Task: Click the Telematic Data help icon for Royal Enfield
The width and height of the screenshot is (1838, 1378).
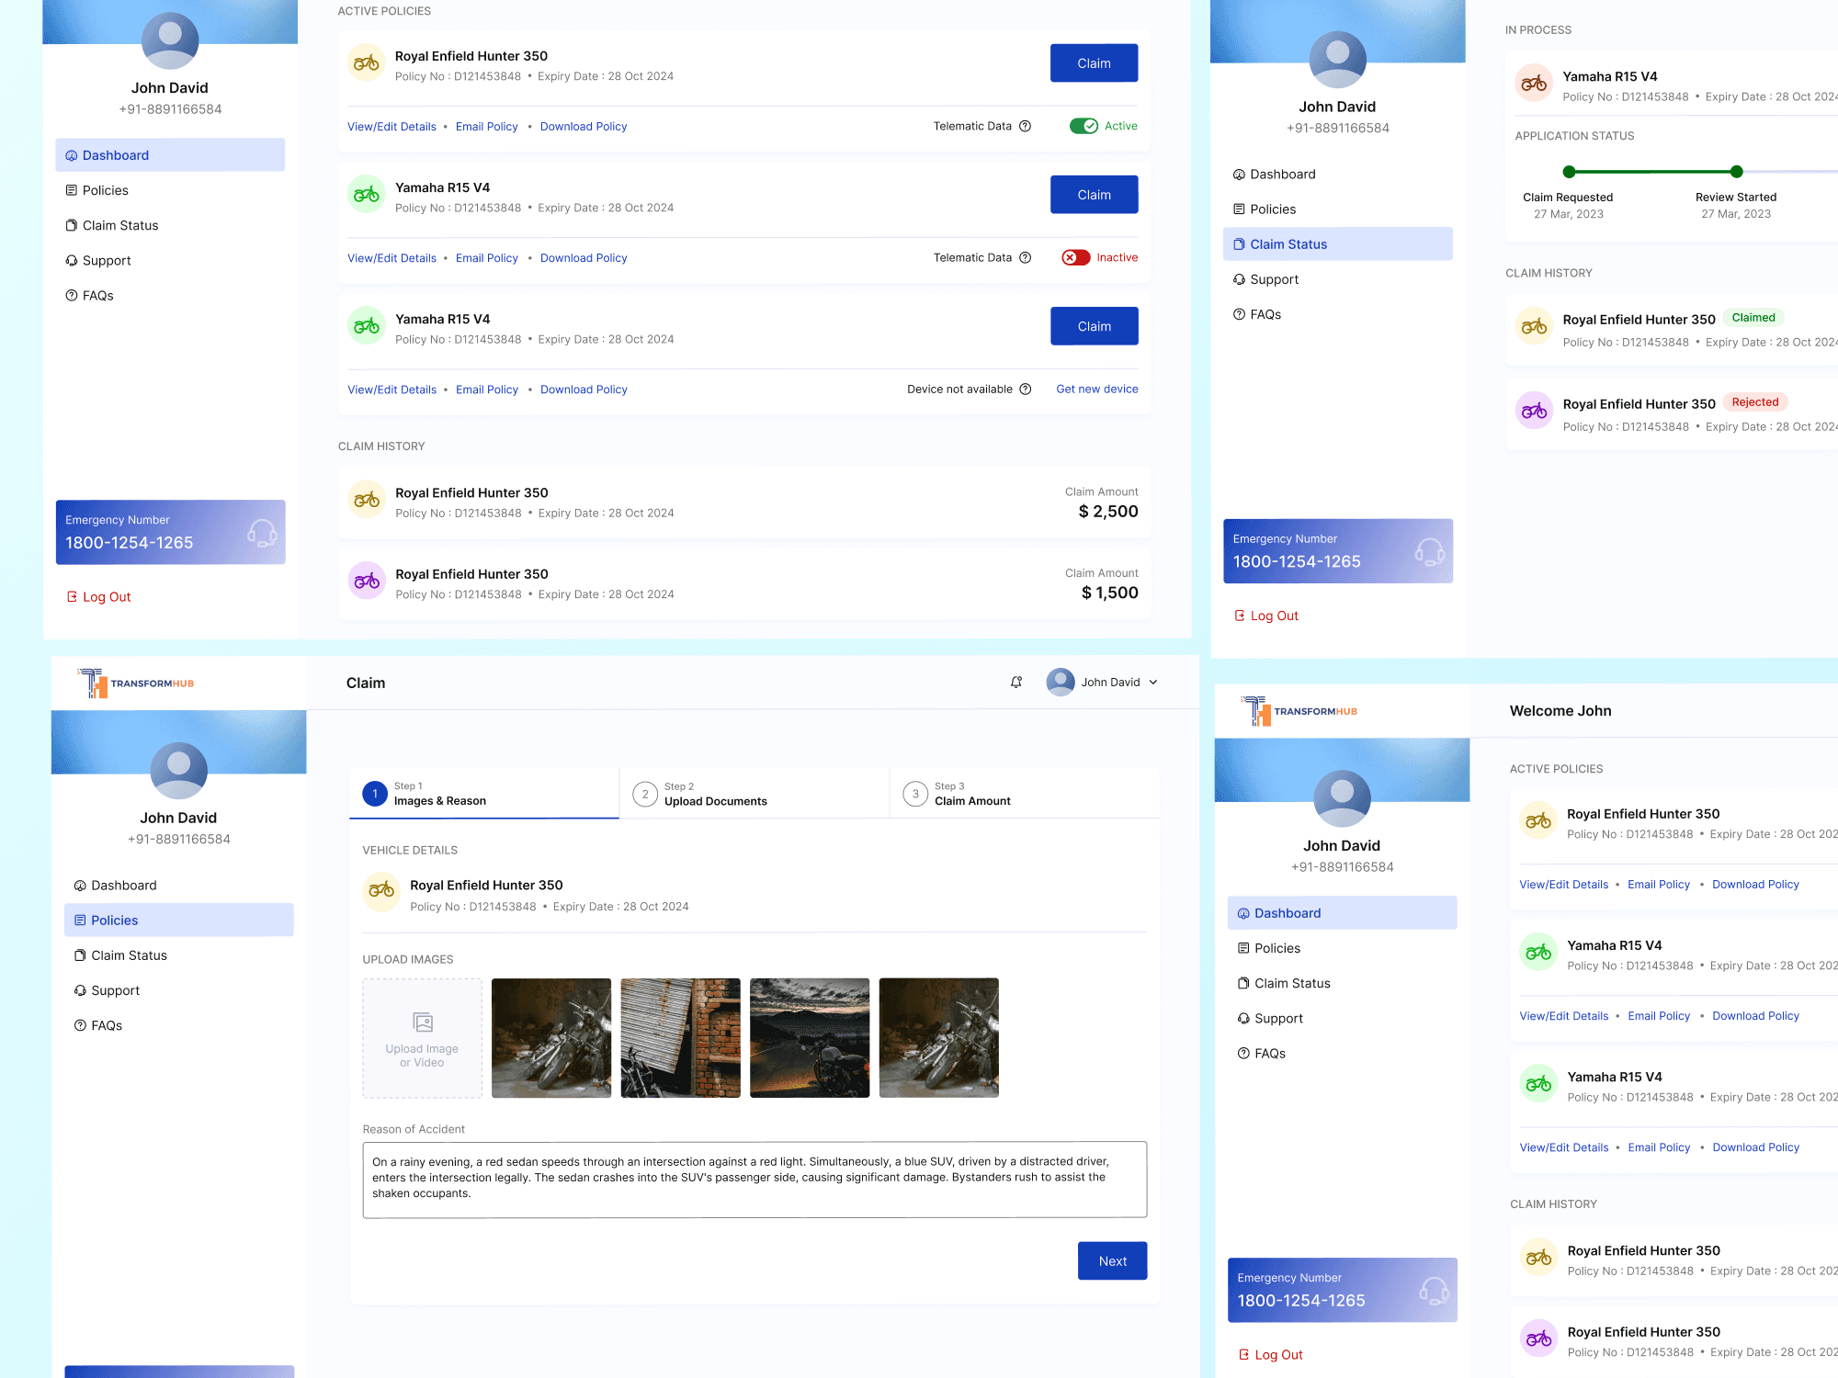Action: click(1026, 127)
